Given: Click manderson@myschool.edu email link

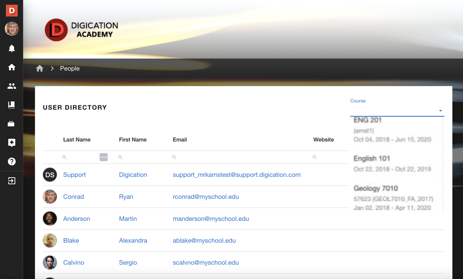Looking at the screenshot, I should 211,219.
